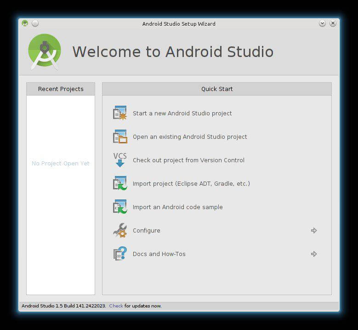The height and width of the screenshot is (330, 358).
Task: Click the Docs and How-Tos question icon
Action: point(120,254)
